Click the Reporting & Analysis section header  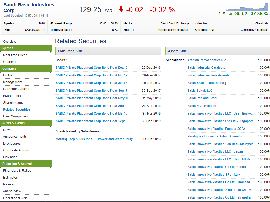[x=26, y=164]
